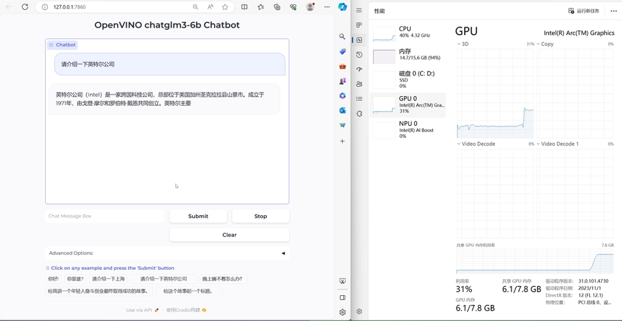Viewport: 622px width, 321px height.
Task: Open the Drop paper plane sidebar icon
Action: pyautogui.click(x=342, y=125)
